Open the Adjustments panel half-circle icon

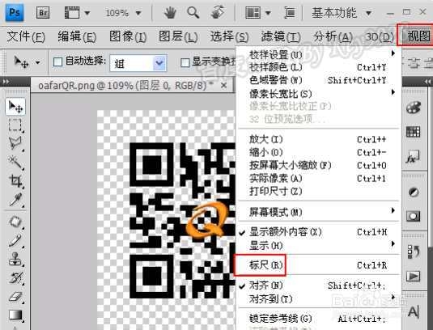(414, 192)
